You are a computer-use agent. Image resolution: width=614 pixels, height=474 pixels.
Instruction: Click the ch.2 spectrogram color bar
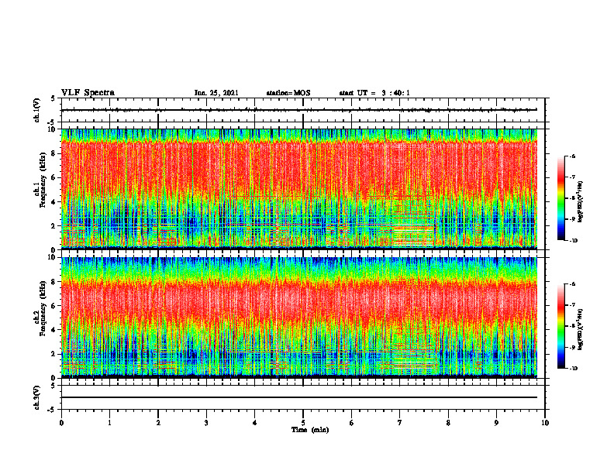(561, 326)
